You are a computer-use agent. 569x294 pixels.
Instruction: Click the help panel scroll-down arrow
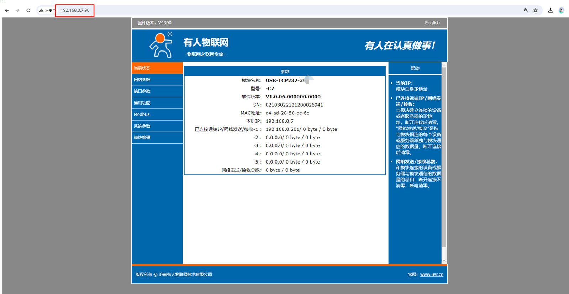[444, 261]
